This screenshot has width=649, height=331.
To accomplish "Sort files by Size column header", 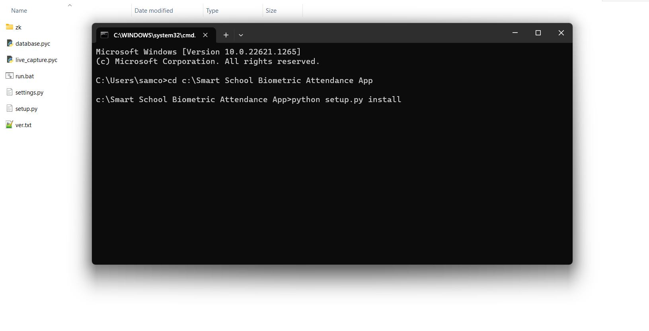I will [271, 11].
